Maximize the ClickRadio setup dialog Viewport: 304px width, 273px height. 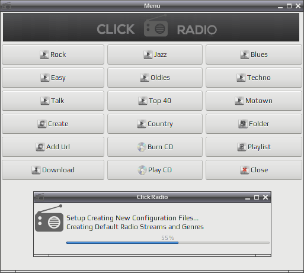257,197
